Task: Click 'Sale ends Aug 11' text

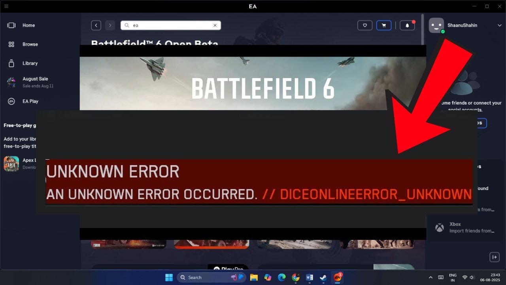Action: (x=38, y=86)
